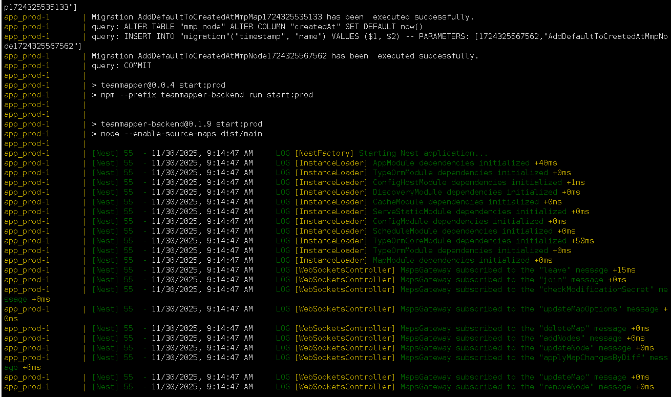Click the 'query: COMMIT' line
Image resolution: width=671 pixels, height=397 pixels.
click(121, 66)
